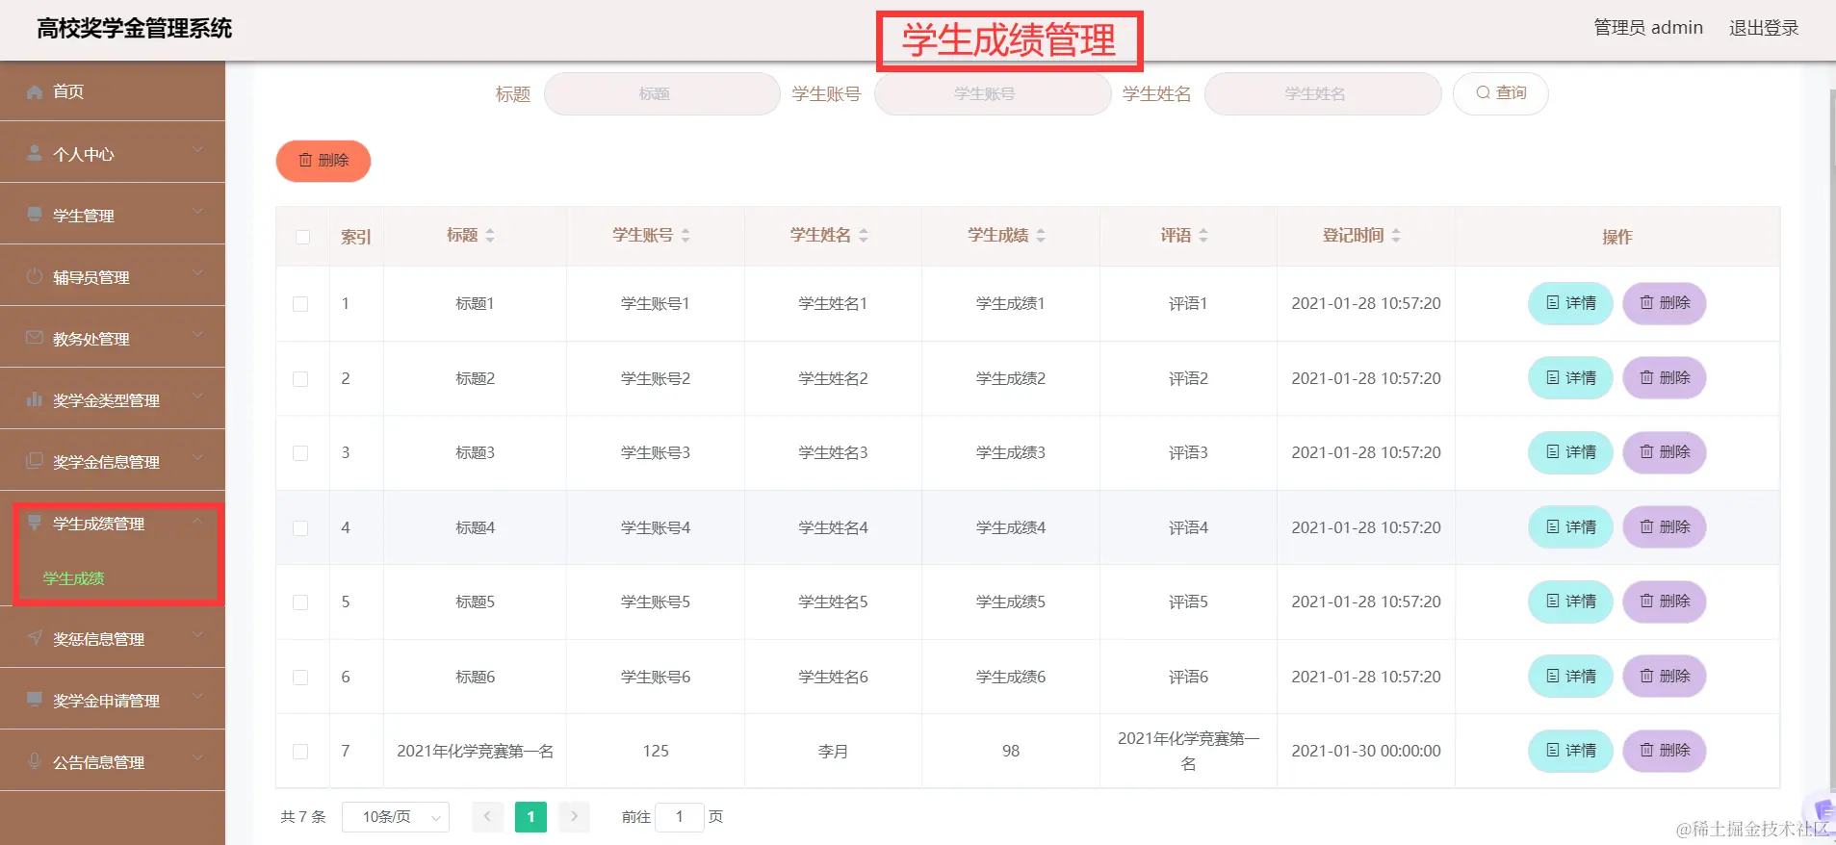
Task: Sort by 学生姓名 column arrows
Action: coord(864,236)
